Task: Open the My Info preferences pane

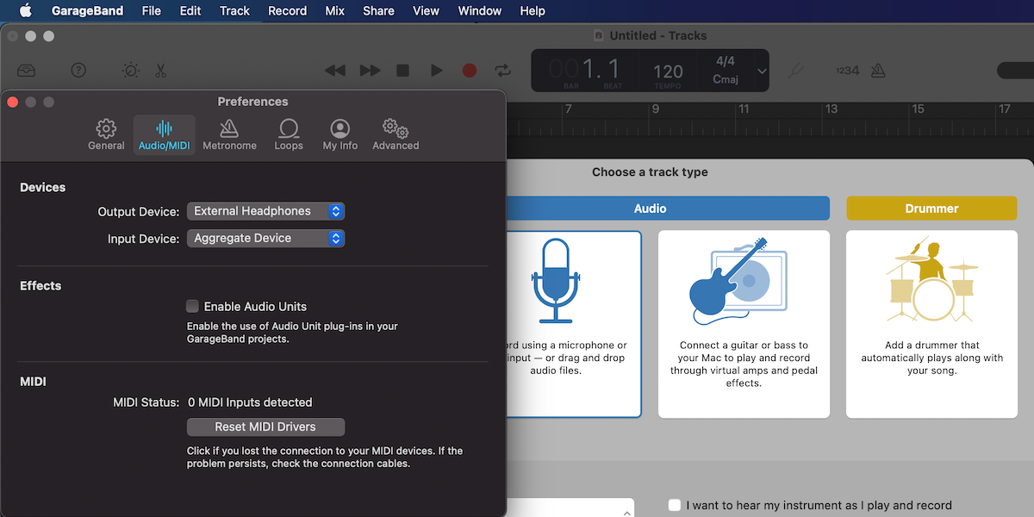Action: [x=339, y=134]
